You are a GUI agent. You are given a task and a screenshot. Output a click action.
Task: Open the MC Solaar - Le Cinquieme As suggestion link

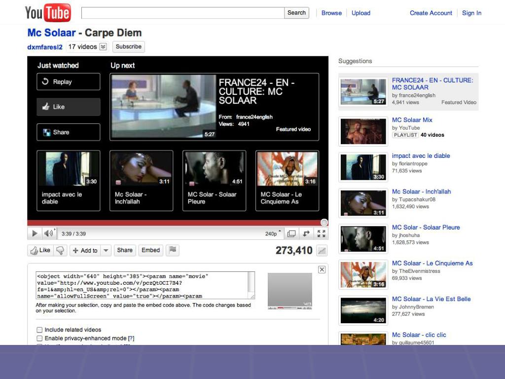click(432, 263)
